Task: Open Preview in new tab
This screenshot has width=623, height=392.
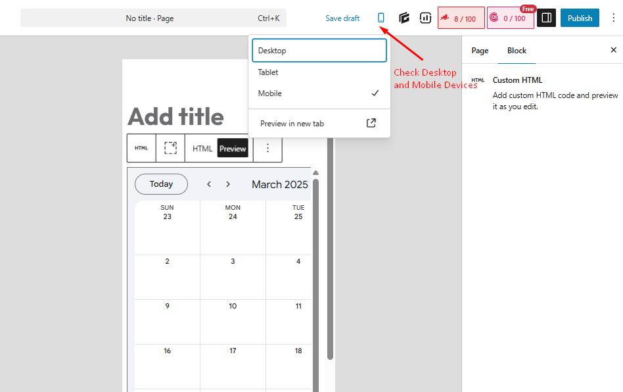Action: click(319, 124)
